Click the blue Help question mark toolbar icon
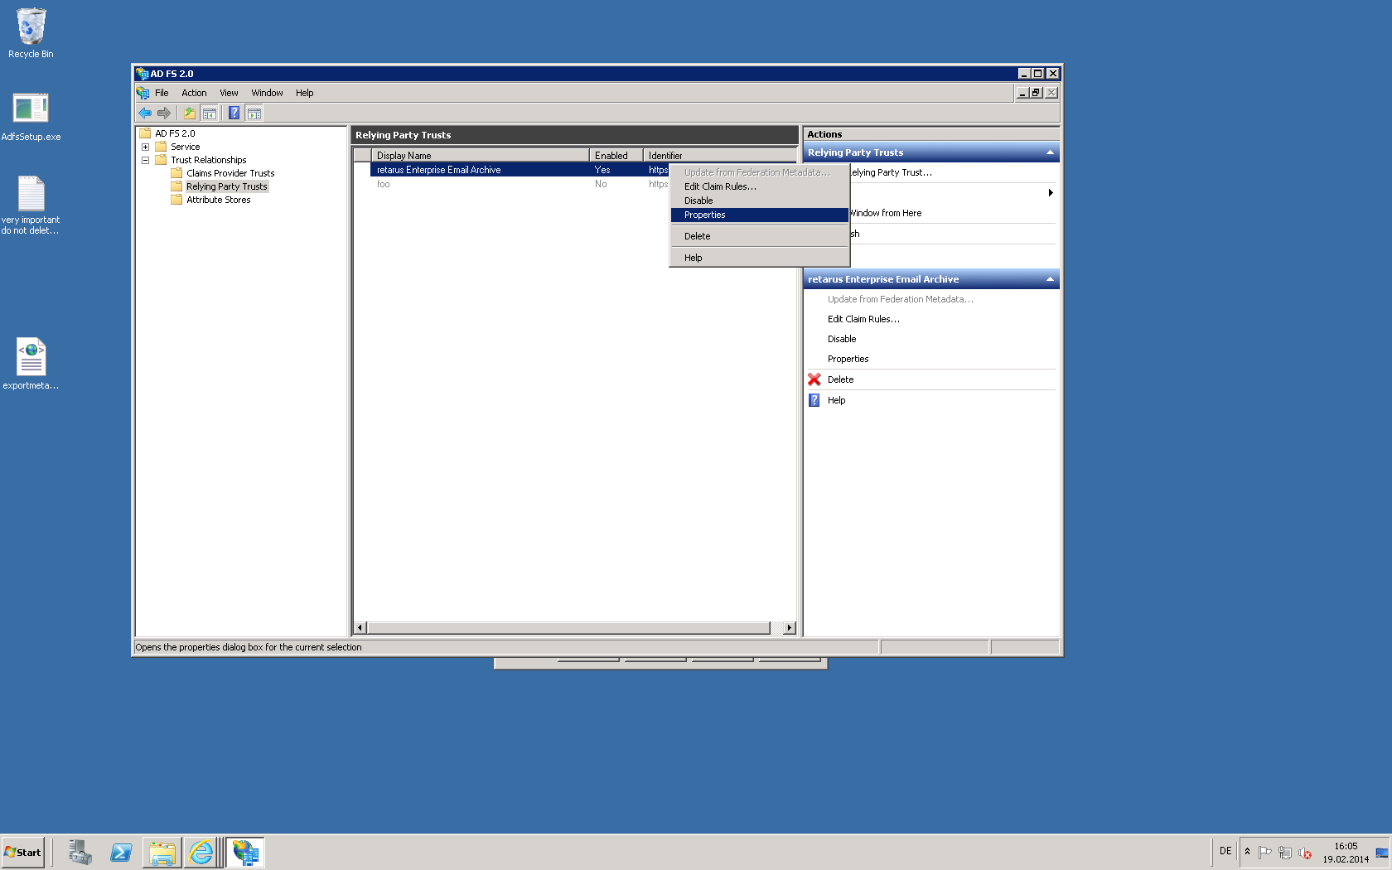 [234, 114]
